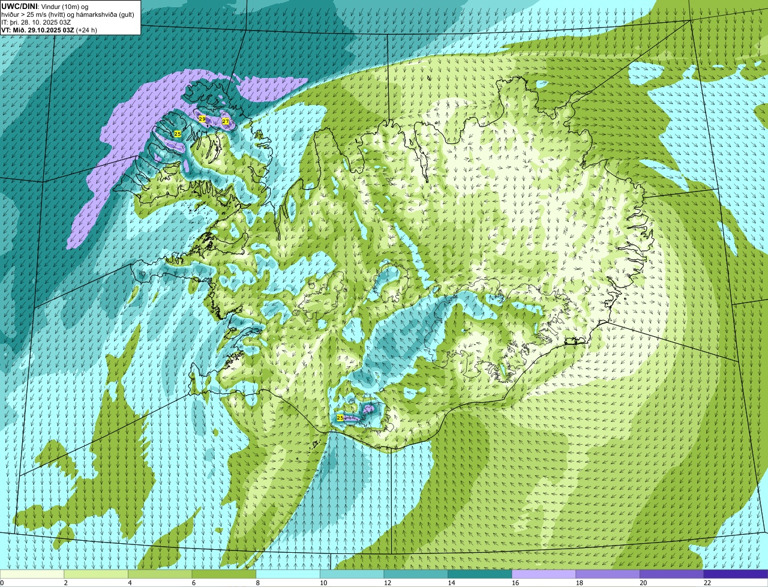This screenshot has width=768, height=587.
Task: Click the 2–4 m/s light yellow-green legend swatch
Action: 96,574
